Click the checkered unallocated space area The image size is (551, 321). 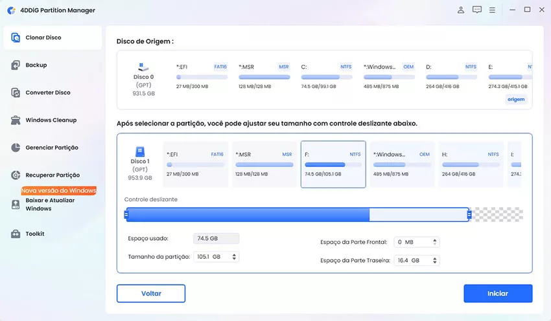[x=497, y=215]
